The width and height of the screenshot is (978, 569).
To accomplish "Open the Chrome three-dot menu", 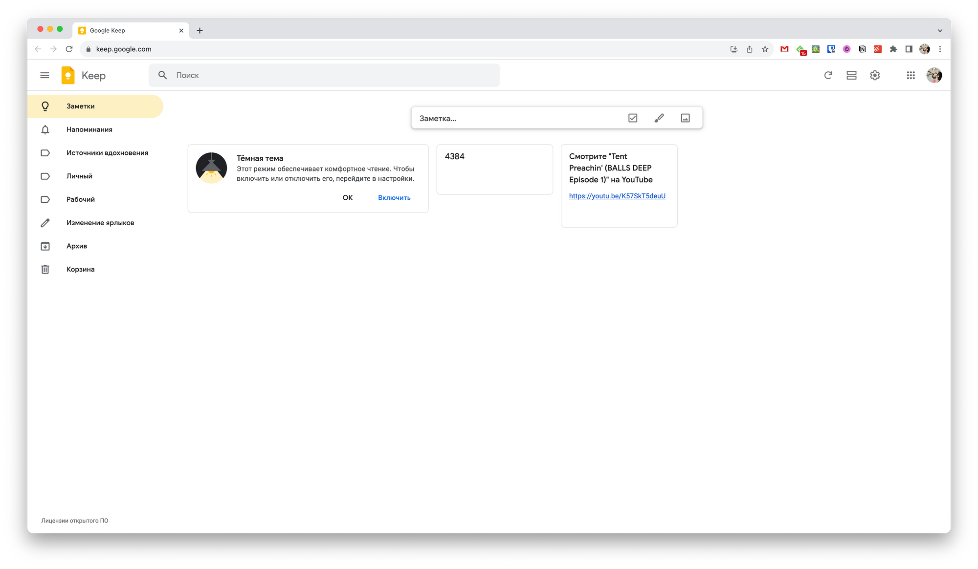I will (940, 49).
